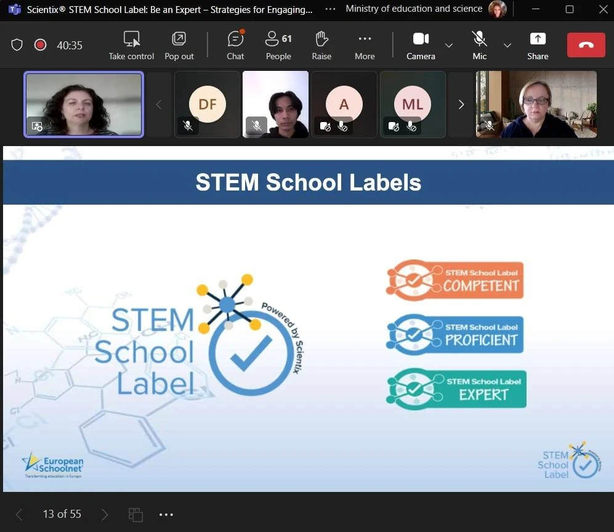Click the Competent label badge
The width and height of the screenshot is (614, 532).
[454, 280]
